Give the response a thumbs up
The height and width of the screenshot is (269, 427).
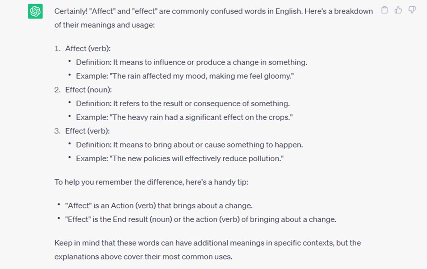tap(398, 10)
